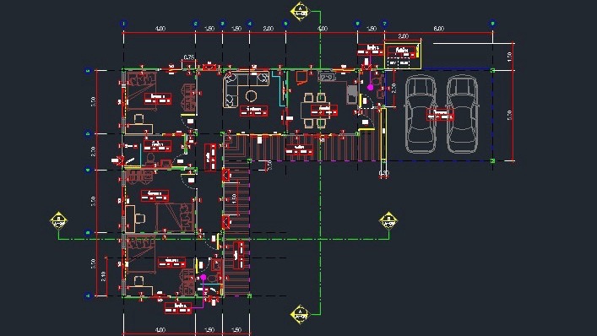The height and width of the screenshot is (336, 597).
Task: Click the bottom-left grid bubble on the left axis
Action: click(88, 295)
